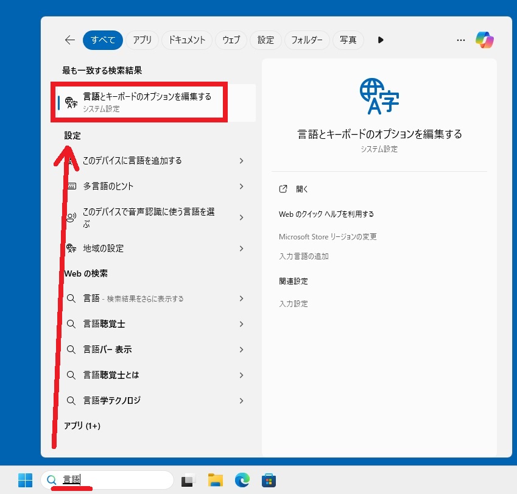Expand chevron for 多言語のヒント

click(x=241, y=186)
